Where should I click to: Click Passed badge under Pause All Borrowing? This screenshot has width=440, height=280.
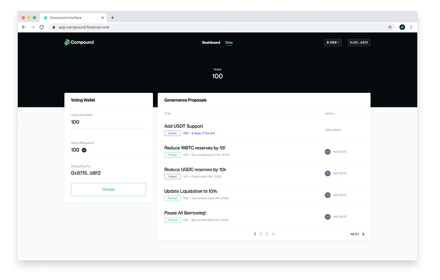[x=173, y=220]
